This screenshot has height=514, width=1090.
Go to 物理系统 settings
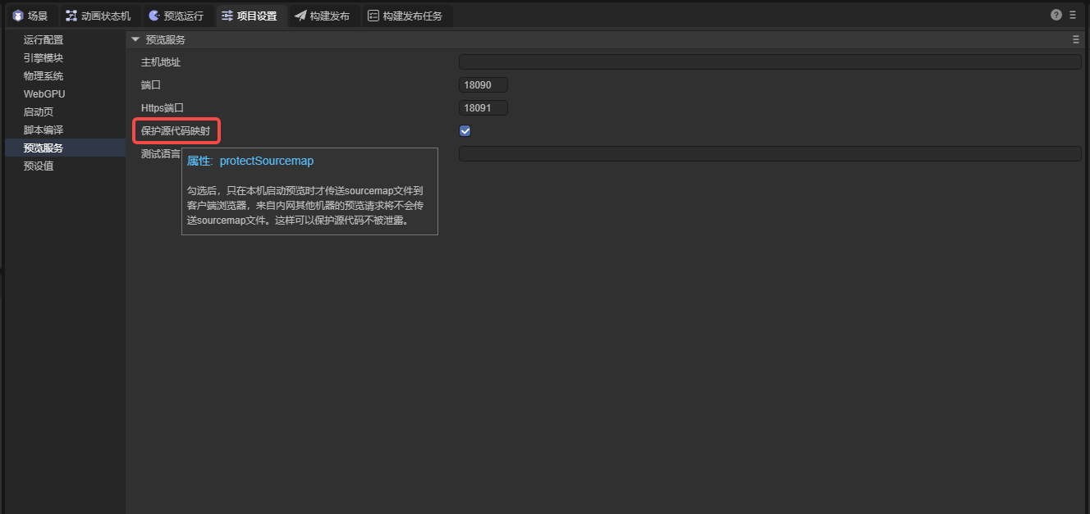(x=44, y=76)
